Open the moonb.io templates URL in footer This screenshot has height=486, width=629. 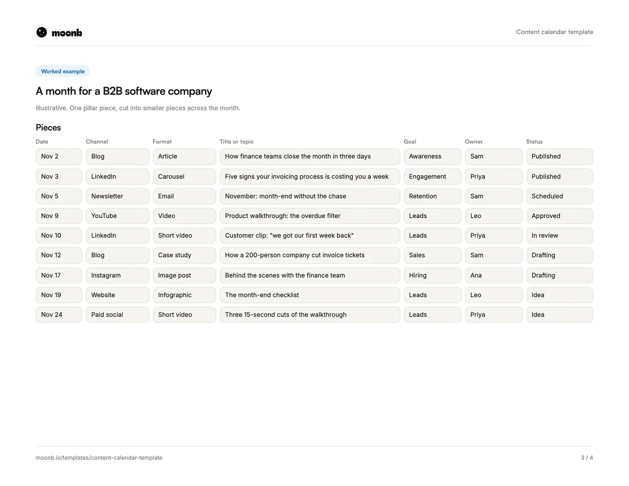[x=99, y=457]
